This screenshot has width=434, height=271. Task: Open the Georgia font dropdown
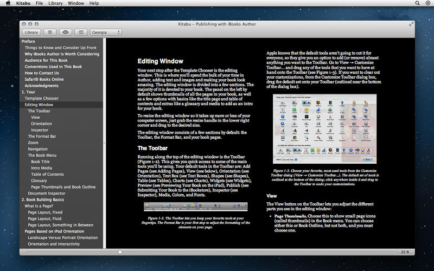(106, 33)
